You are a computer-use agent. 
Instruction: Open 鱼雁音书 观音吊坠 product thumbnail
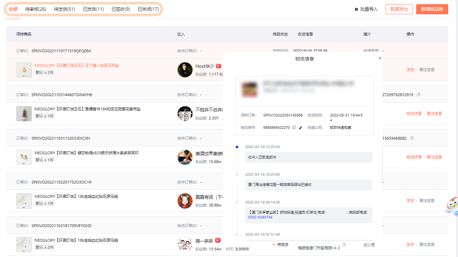click(x=24, y=114)
